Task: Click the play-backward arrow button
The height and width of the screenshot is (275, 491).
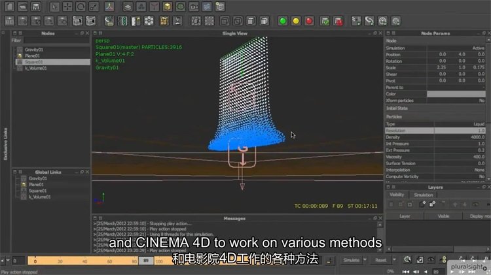Action: click(x=426, y=272)
